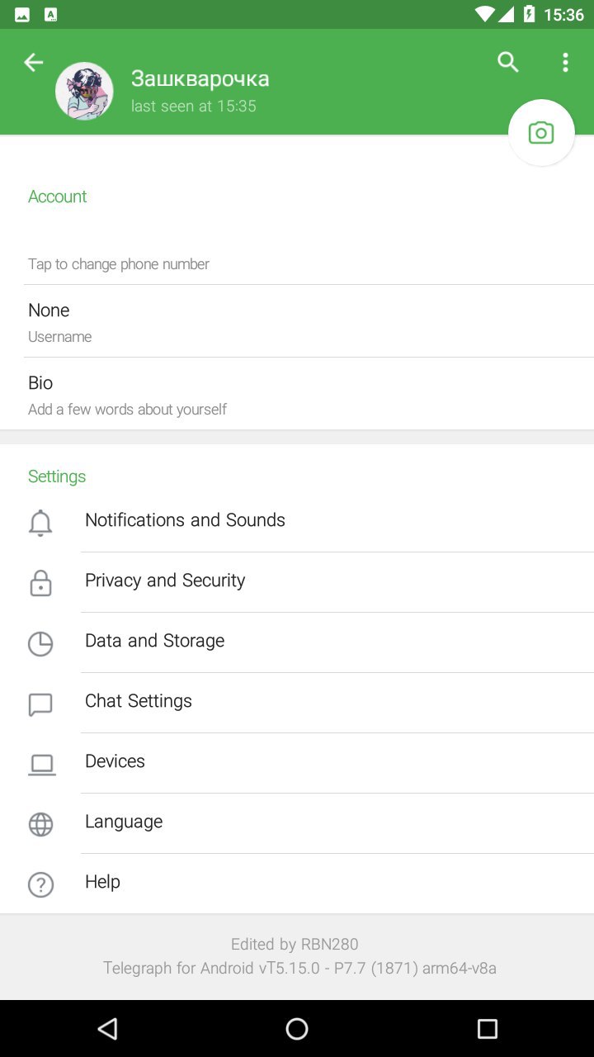Tap to change phone number

pyautogui.click(x=119, y=264)
